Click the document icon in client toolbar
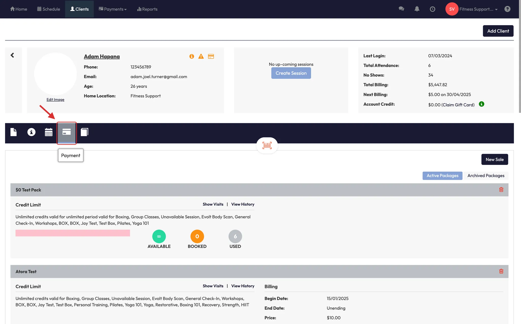521x324 pixels. 13,132
